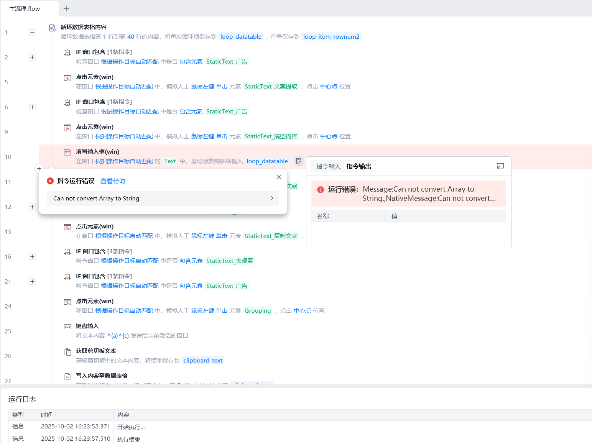
Task: Add instruction with the plus circle button
Action: point(39,169)
